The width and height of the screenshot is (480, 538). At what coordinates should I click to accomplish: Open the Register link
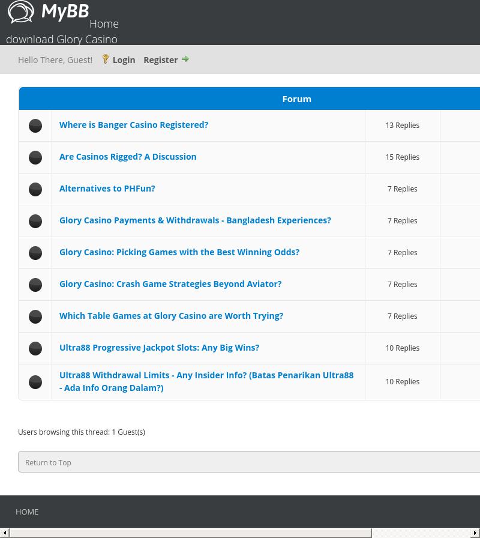pyautogui.click(x=160, y=59)
